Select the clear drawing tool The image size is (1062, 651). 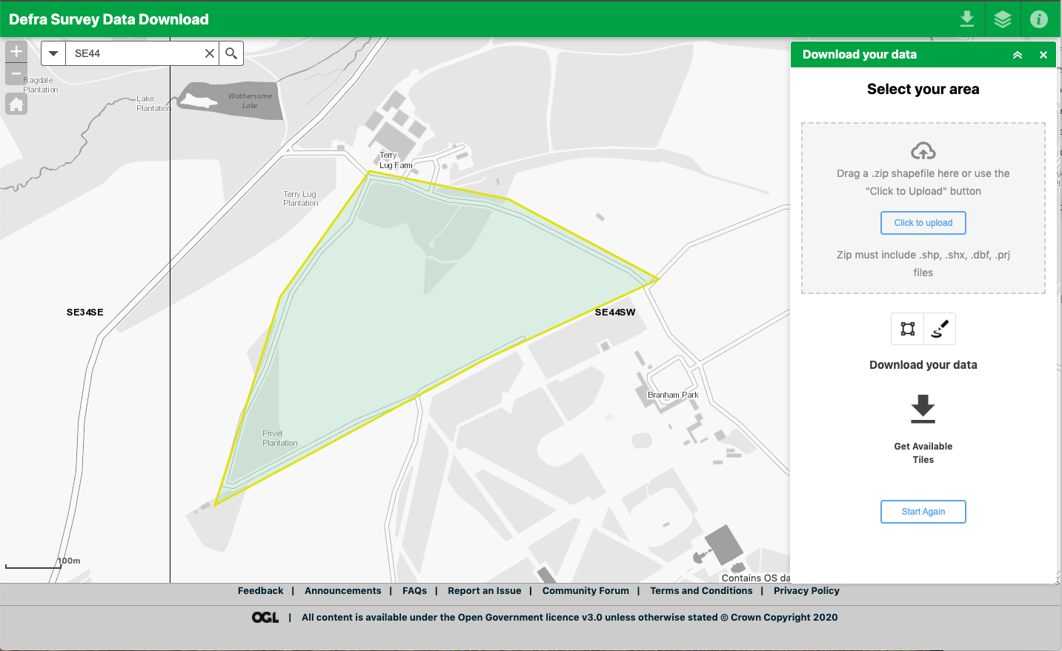940,329
